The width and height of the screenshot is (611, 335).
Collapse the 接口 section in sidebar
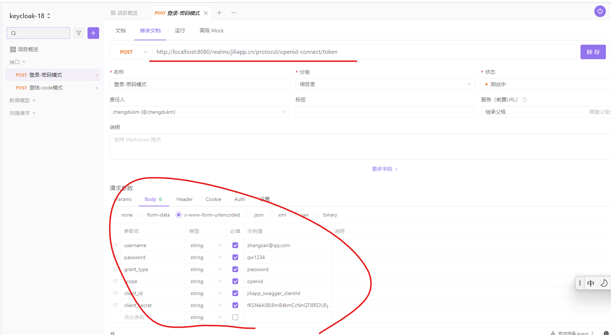pyautogui.click(x=17, y=62)
